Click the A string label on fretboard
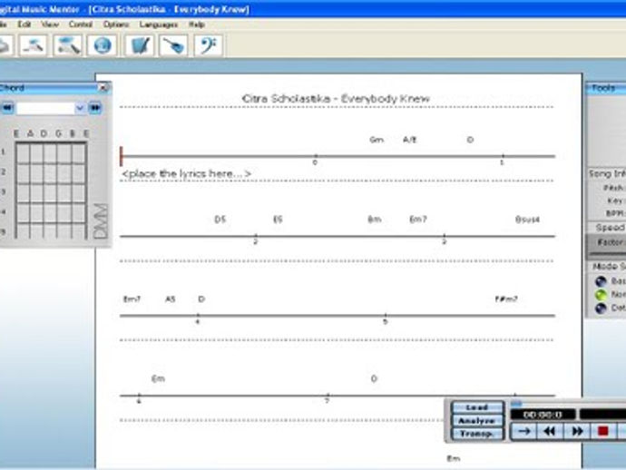Screen dimensions: 626x470 [x=30, y=133]
